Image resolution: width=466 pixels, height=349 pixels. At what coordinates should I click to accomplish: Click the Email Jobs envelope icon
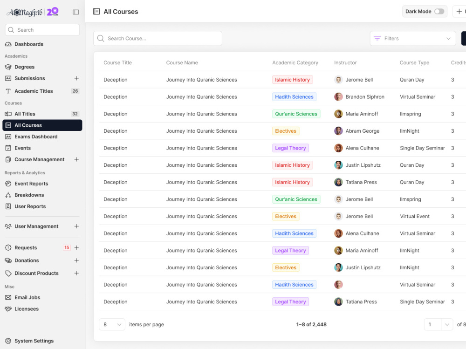pyautogui.click(x=8, y=297)
